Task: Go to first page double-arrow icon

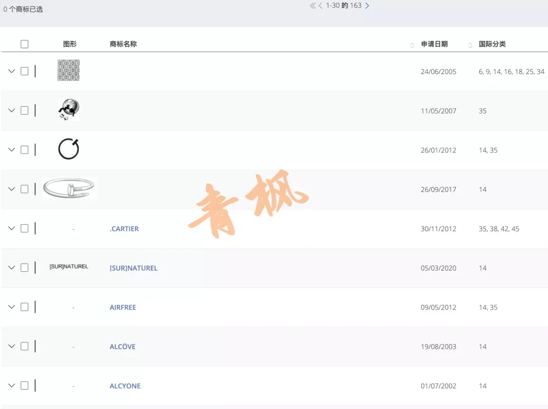Action: (x=313, y=6)
